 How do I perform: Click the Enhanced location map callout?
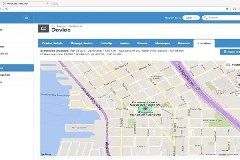pos(145,104)
